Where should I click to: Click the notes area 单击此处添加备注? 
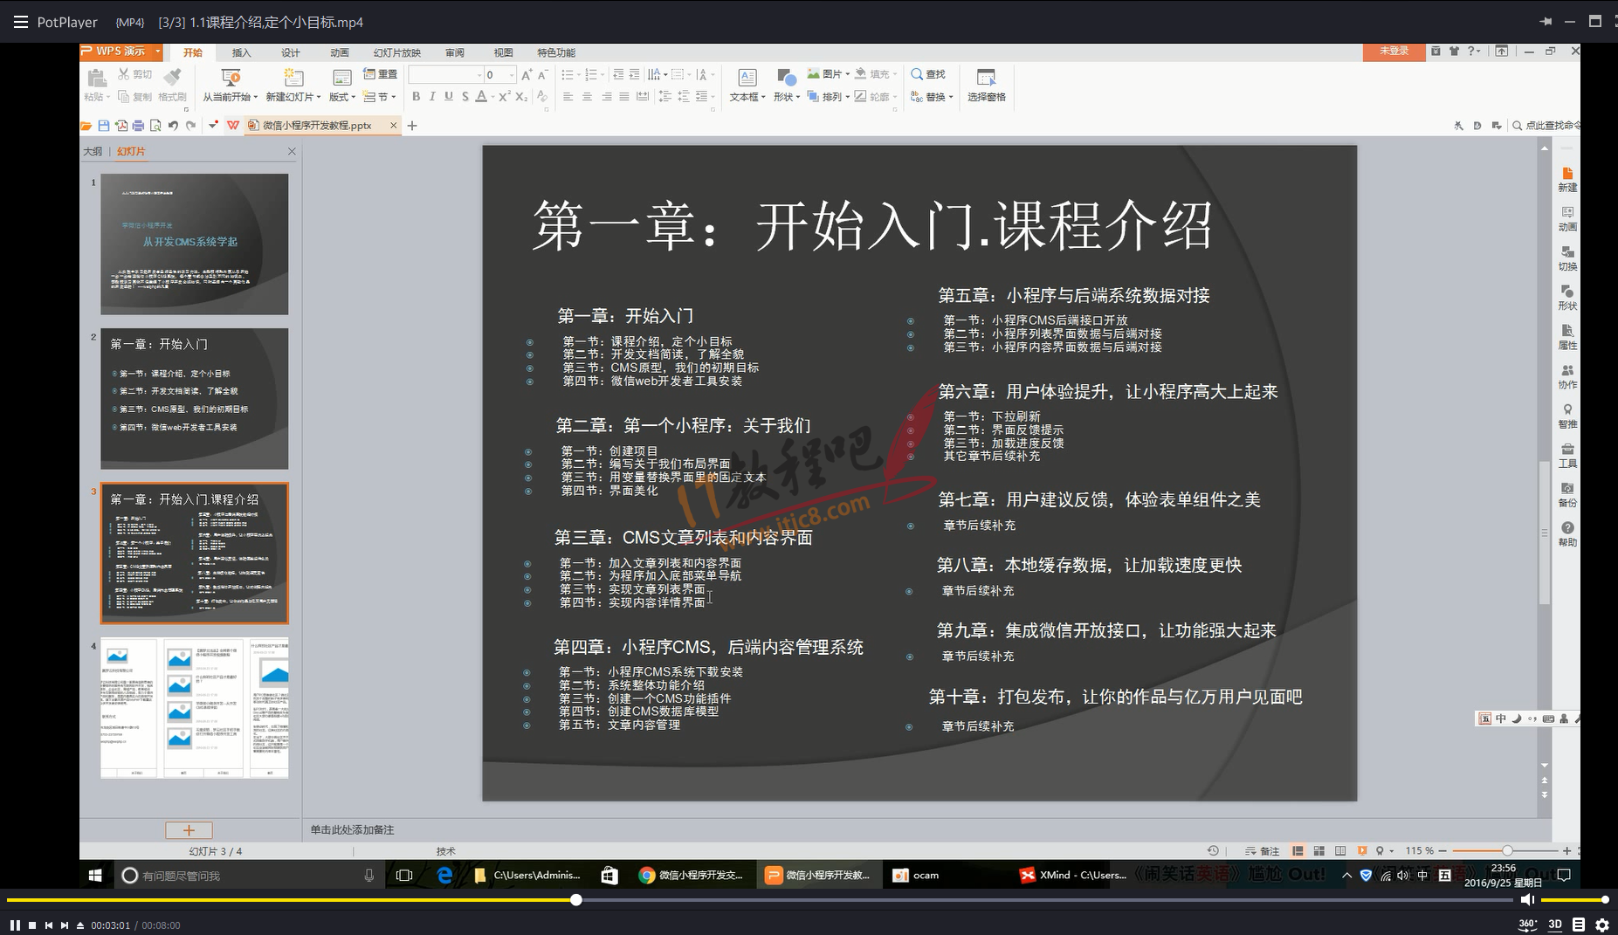point(352,829)
